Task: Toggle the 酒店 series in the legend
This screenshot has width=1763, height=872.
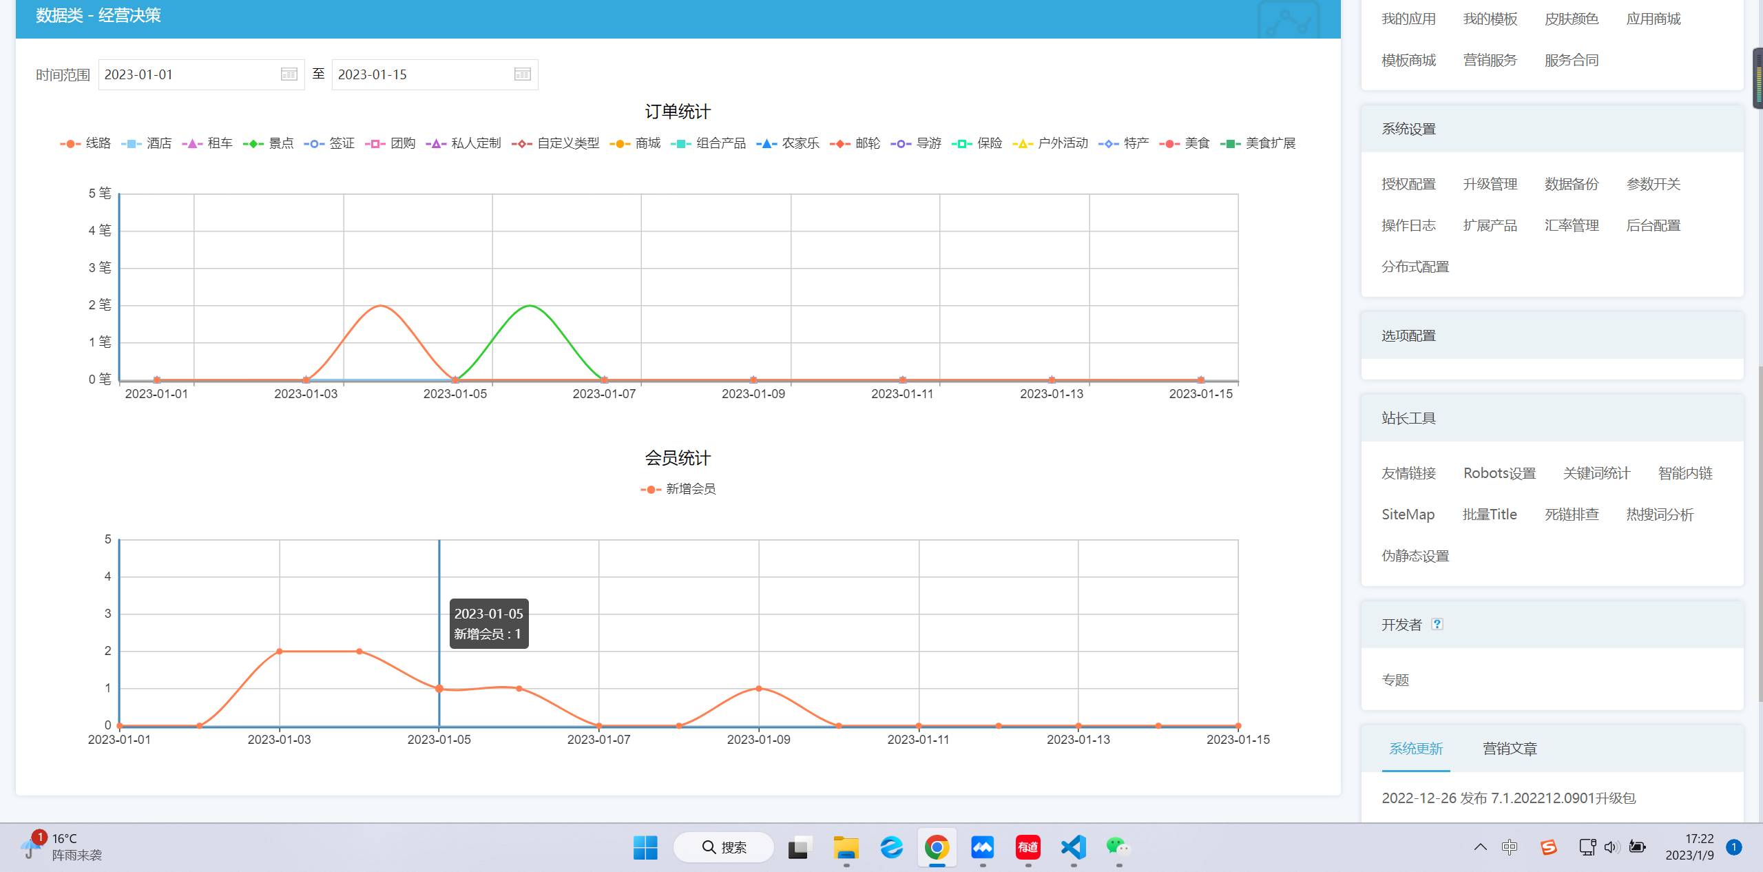Action: point(146,143)
